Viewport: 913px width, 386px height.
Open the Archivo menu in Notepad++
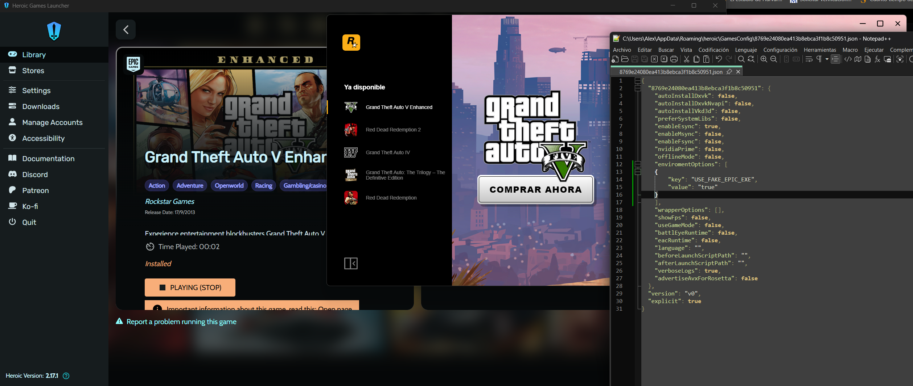pyautogui.click(x=622, y=50)
